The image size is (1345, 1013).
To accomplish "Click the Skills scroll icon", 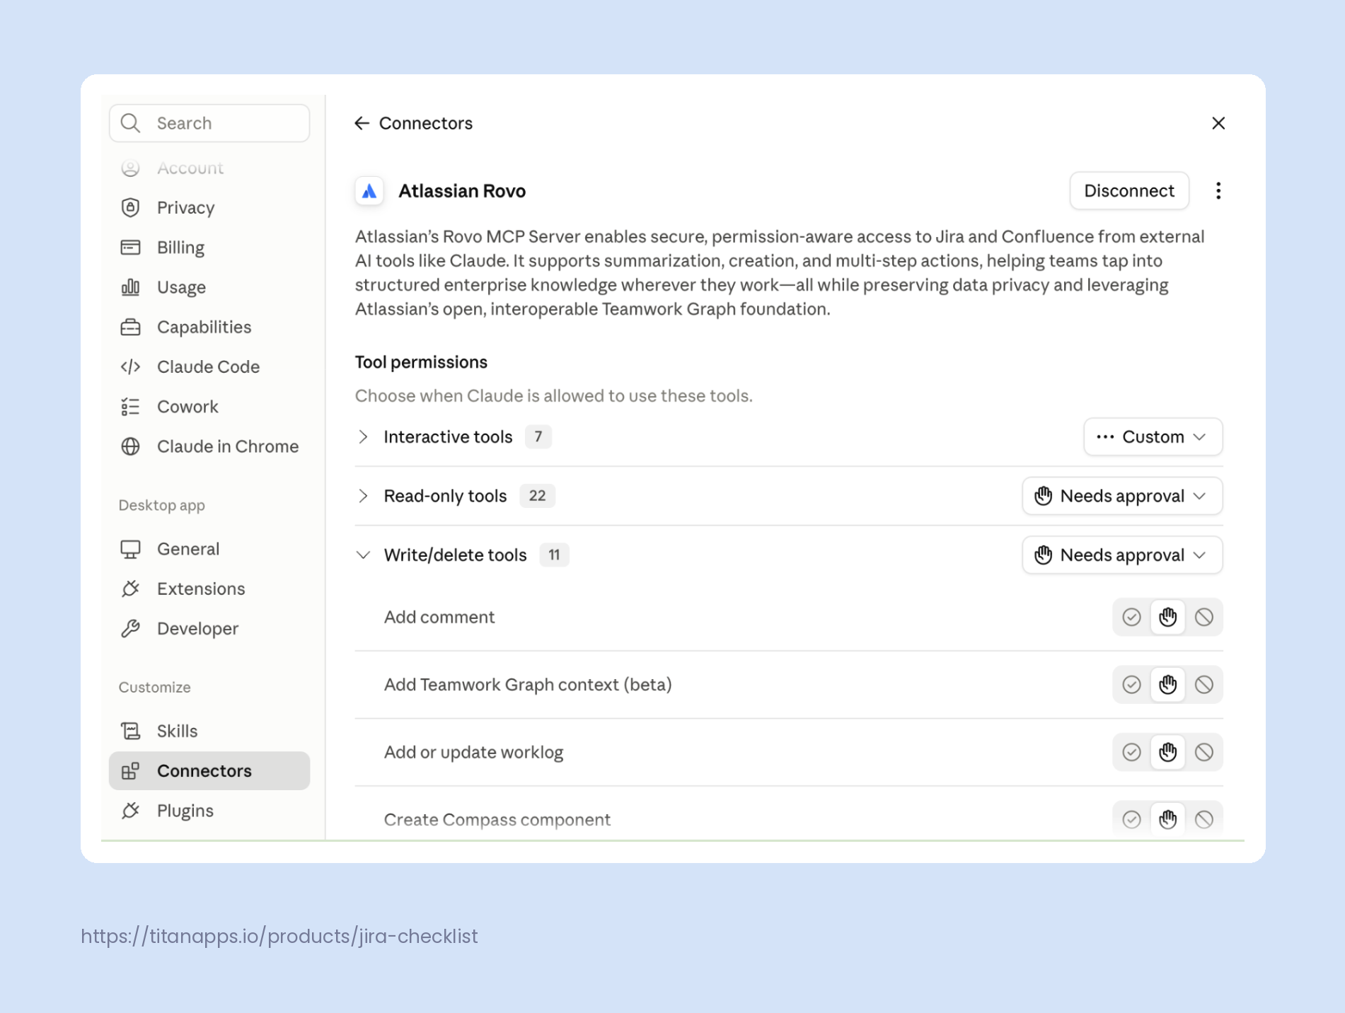I will (x=130, y=731).
